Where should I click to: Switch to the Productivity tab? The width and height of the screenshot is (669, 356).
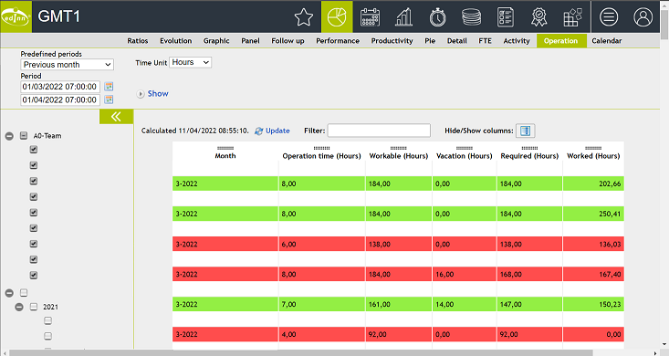tap(392, 41)
